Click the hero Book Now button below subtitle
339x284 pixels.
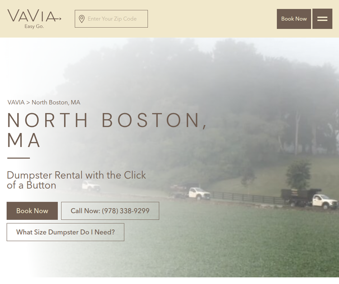32,211
